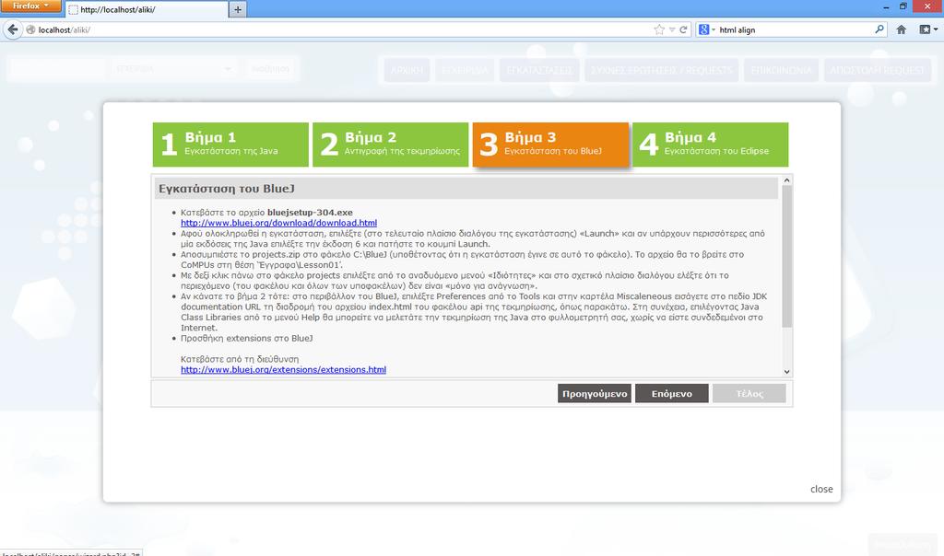
Task: Click the search magnifier icon
Action: pyautogui.click(x=879, y=29)
